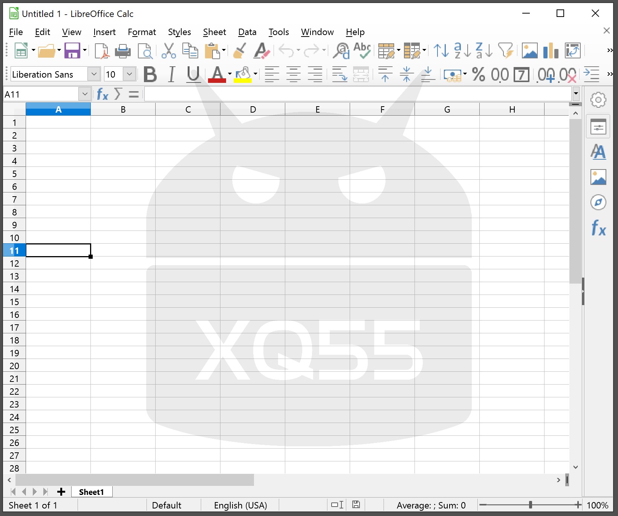Open the Data menu

coord(247,32)
